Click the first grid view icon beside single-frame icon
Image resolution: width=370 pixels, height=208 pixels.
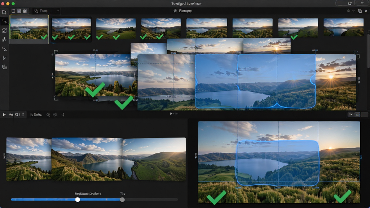click(19, 11)
